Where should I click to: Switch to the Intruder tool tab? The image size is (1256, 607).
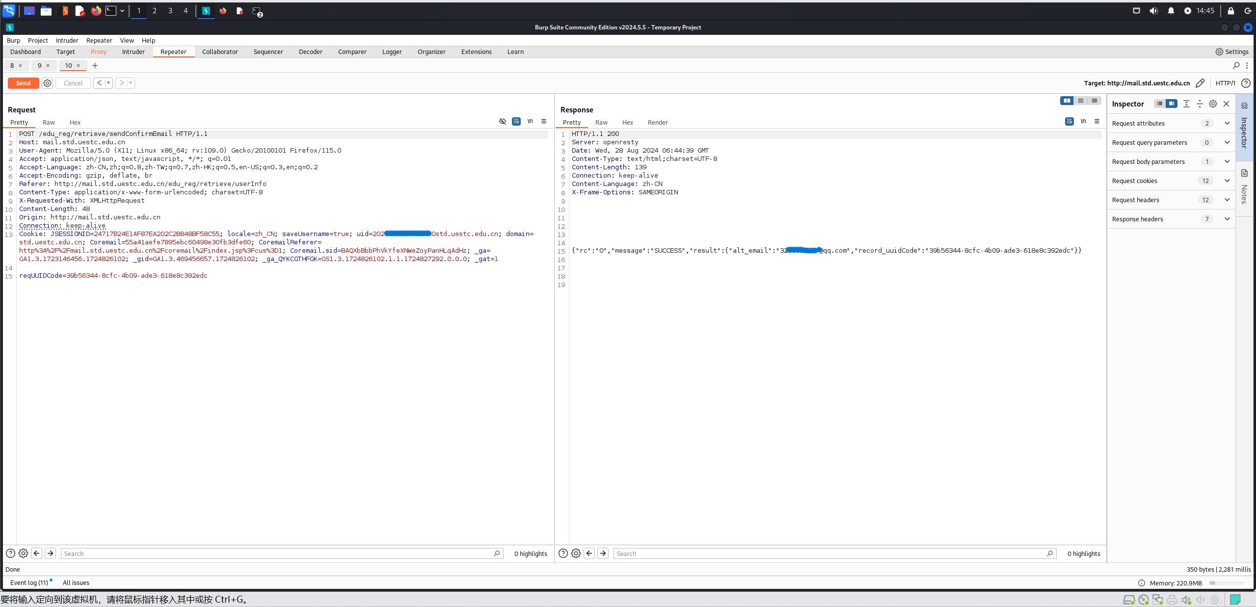click(x=134, y=52)
